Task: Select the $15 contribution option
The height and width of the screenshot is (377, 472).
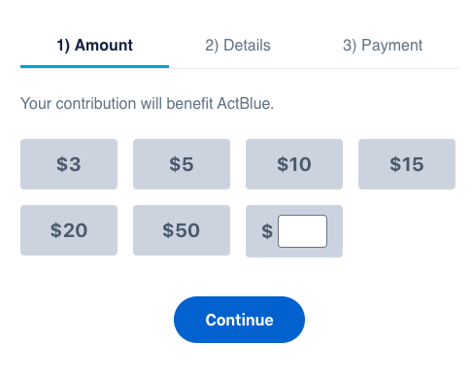Action: click(x=407, y=164)
